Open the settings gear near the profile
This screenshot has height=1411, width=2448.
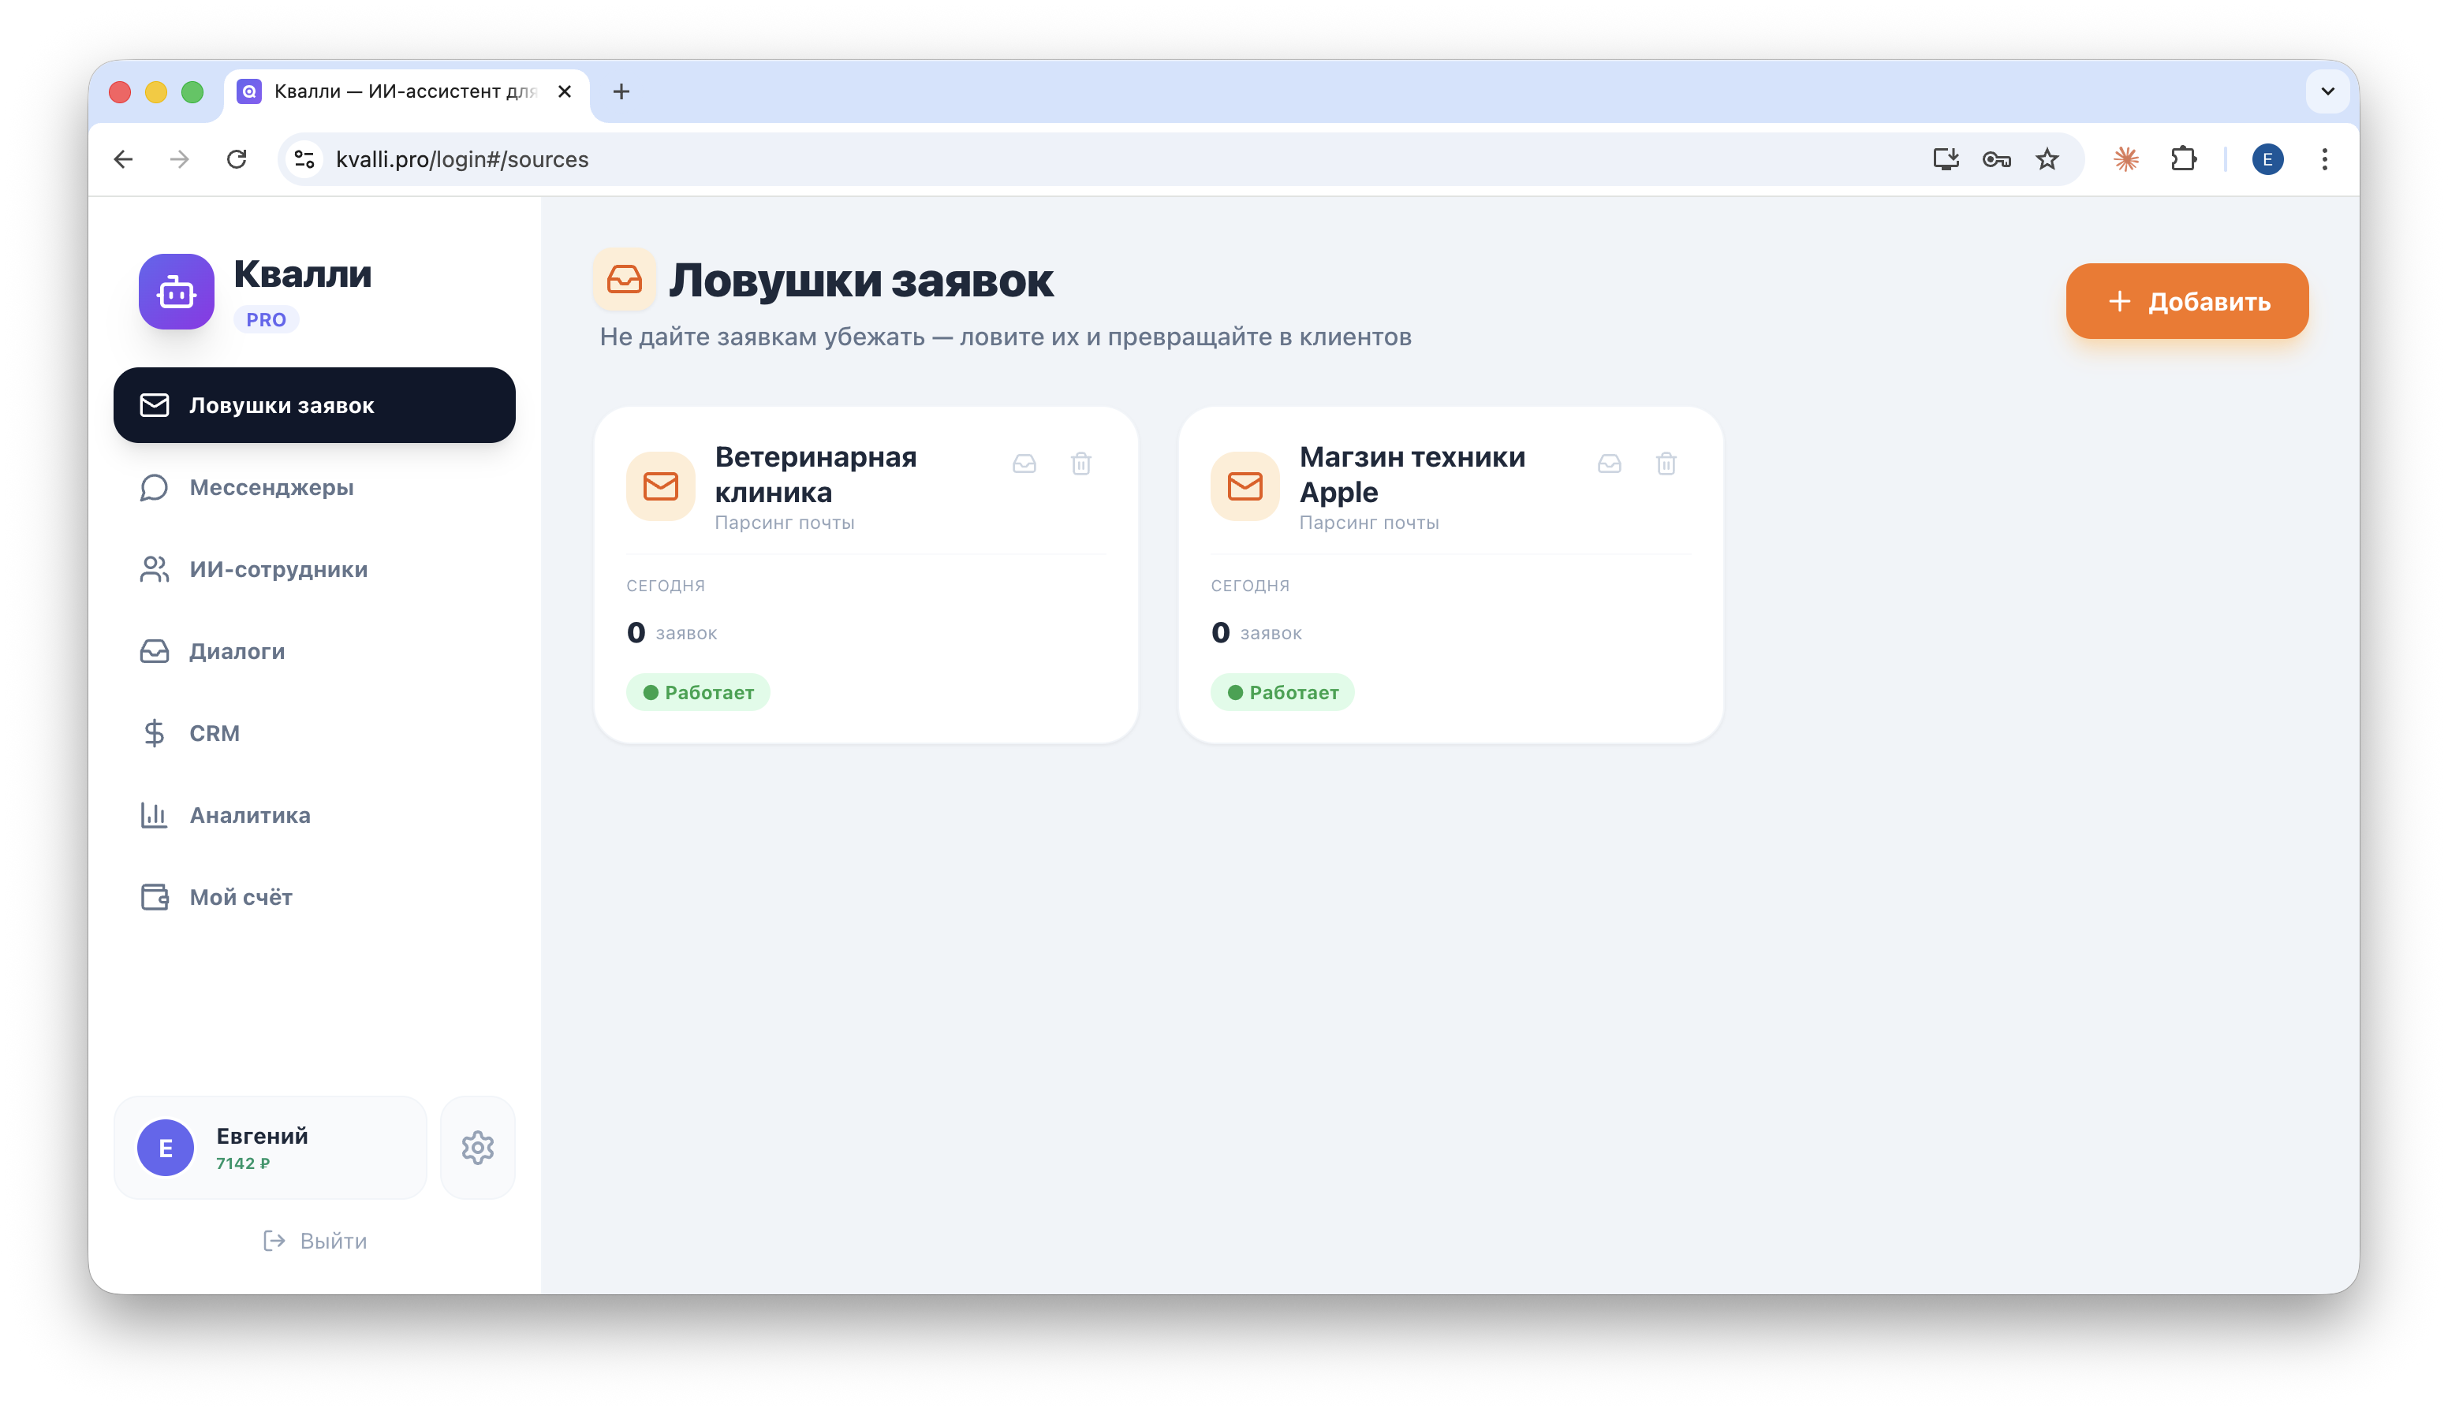477,1148
